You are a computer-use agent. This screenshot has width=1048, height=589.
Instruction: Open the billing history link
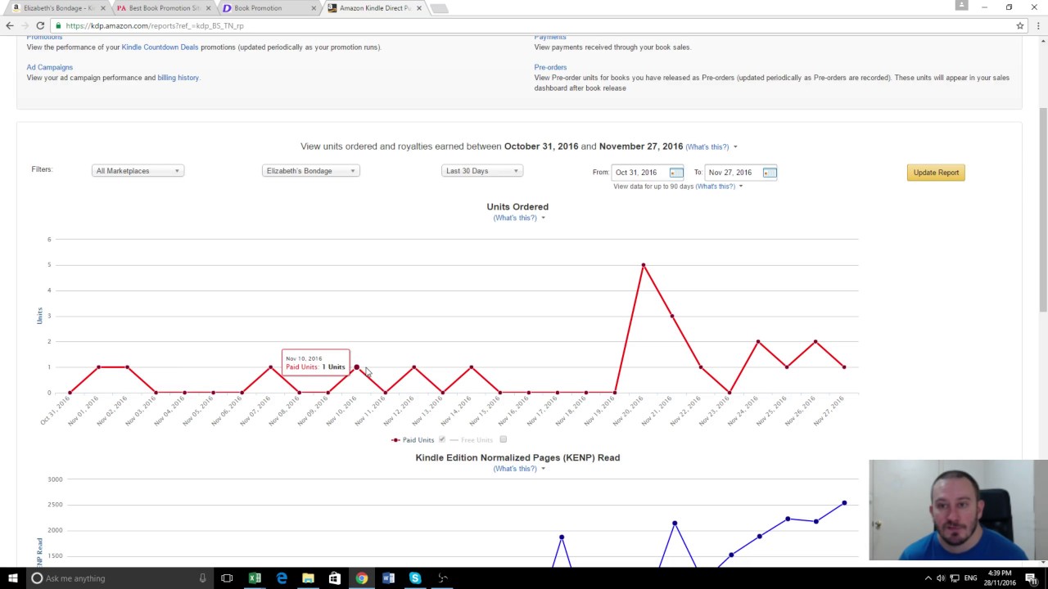tap(178, 78)
